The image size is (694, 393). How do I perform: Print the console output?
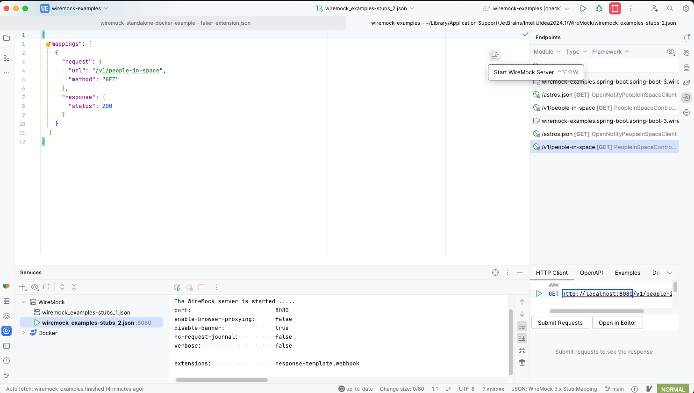[522, 350]
